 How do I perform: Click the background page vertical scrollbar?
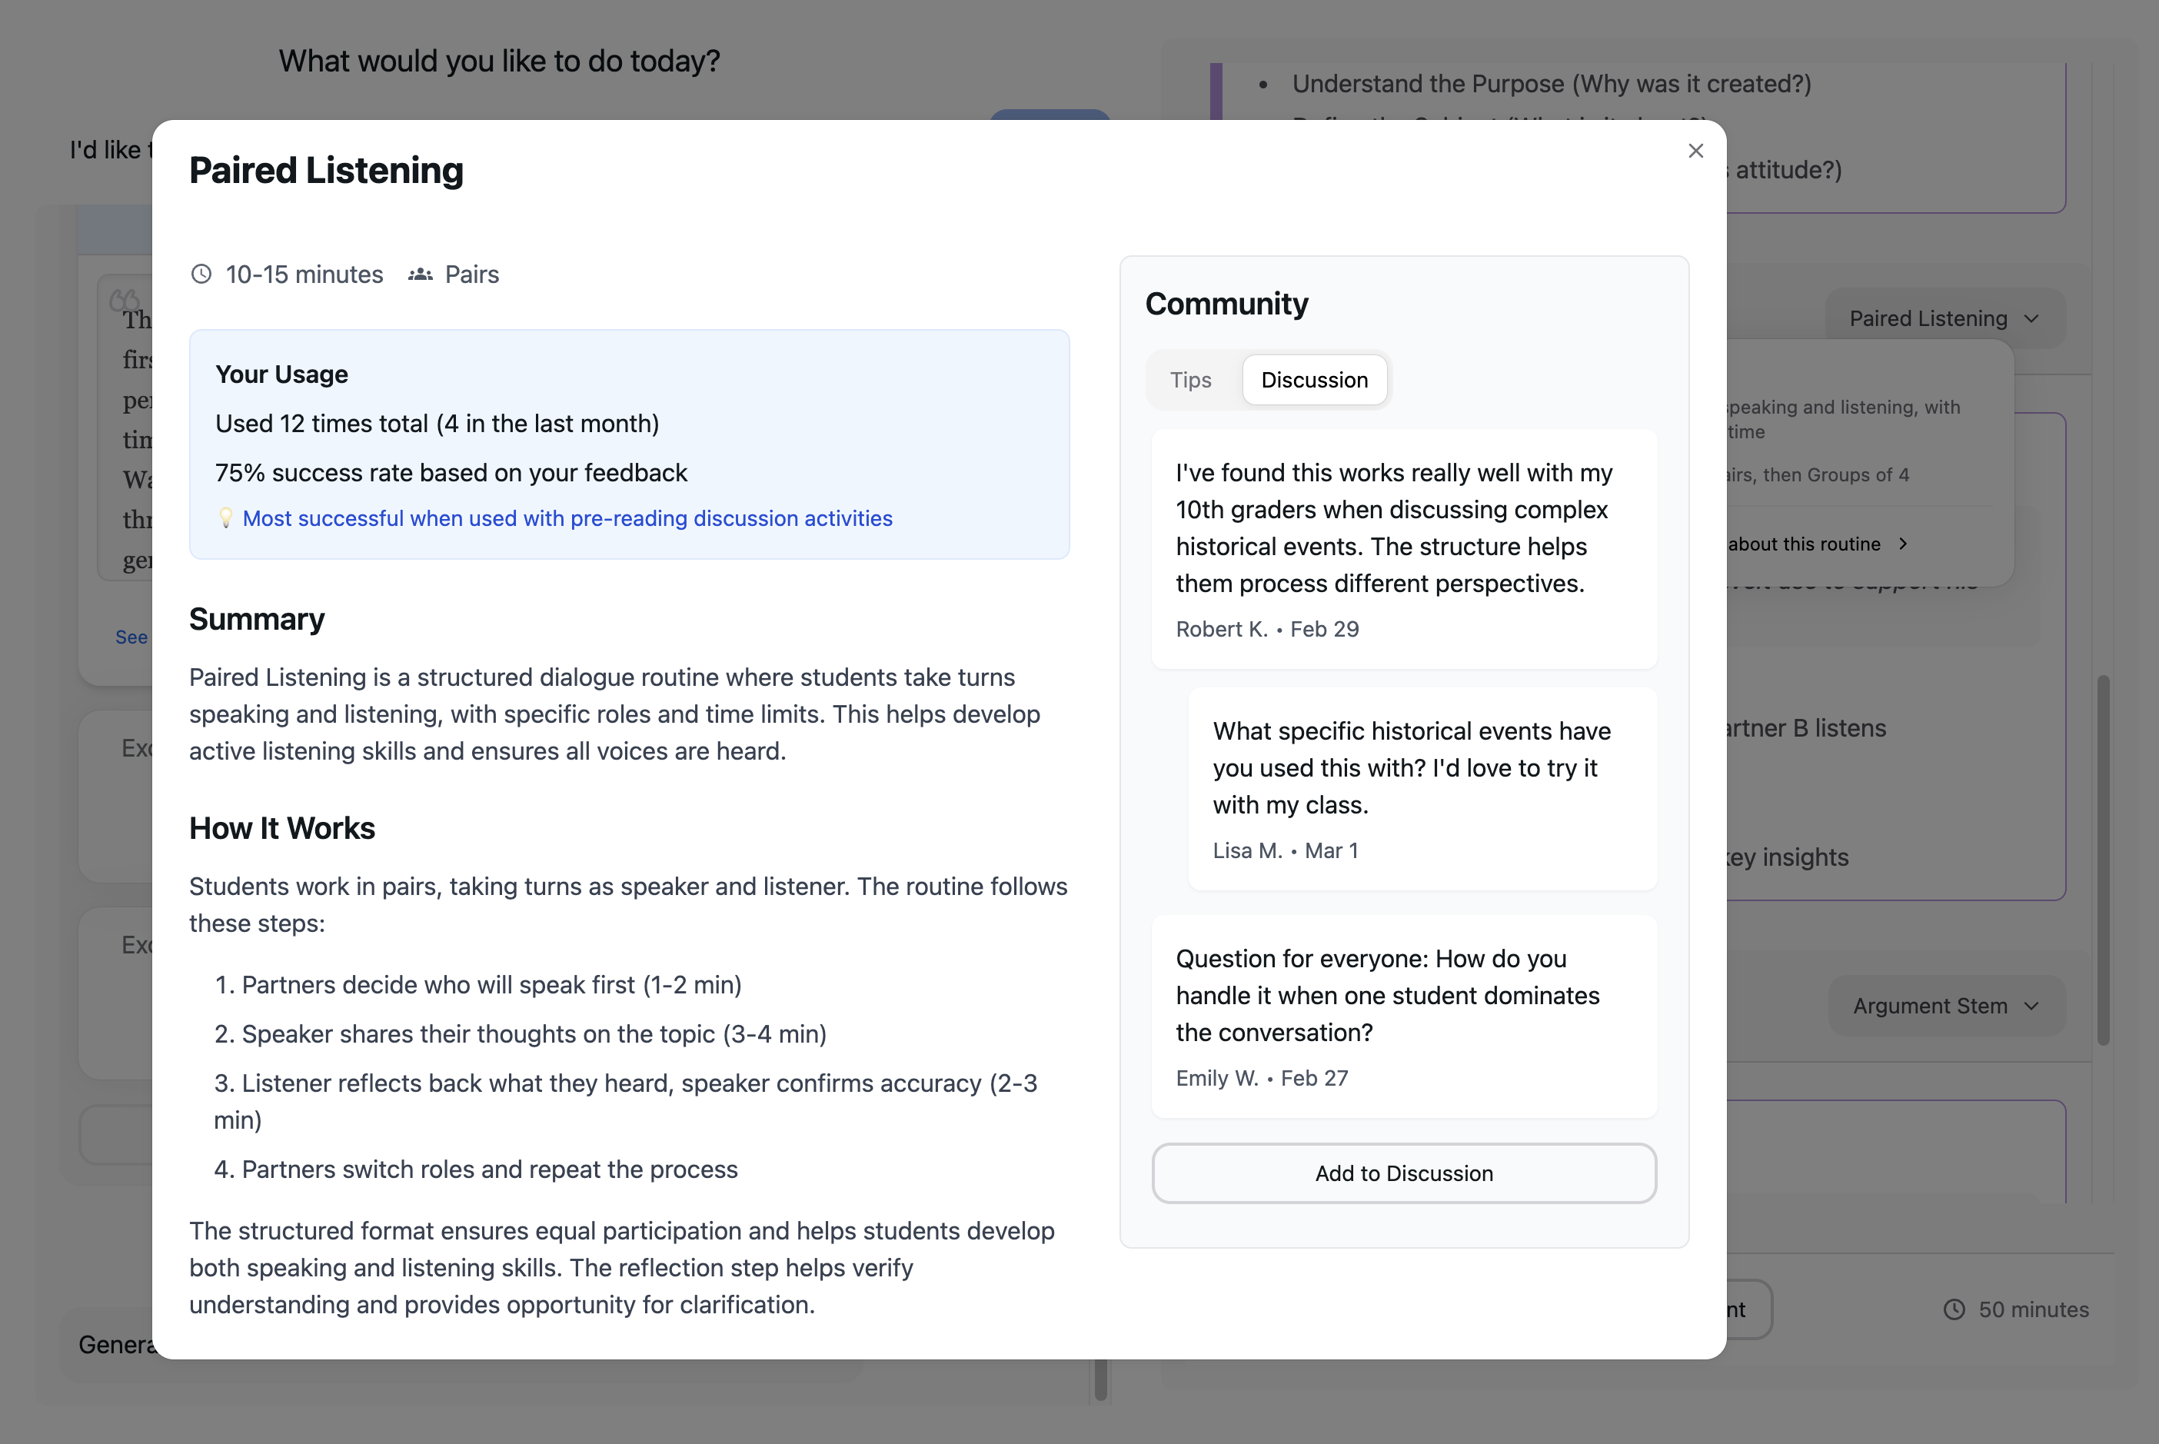coord(2103,860)
